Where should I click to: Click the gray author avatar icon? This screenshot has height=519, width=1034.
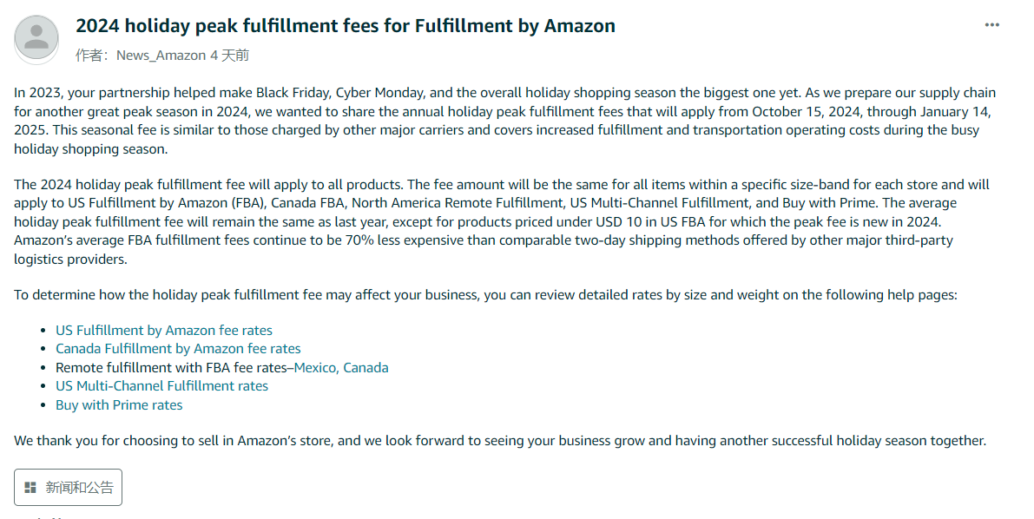click(x=36, y=39)
